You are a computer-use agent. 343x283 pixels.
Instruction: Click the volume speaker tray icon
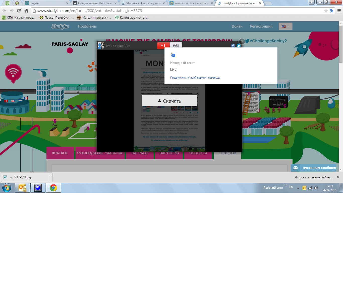pyautogui.click(x=316, y=188)
